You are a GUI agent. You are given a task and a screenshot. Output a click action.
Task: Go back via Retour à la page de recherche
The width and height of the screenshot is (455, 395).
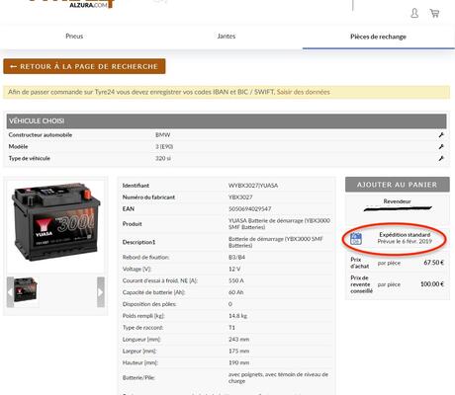pos(84,66)
